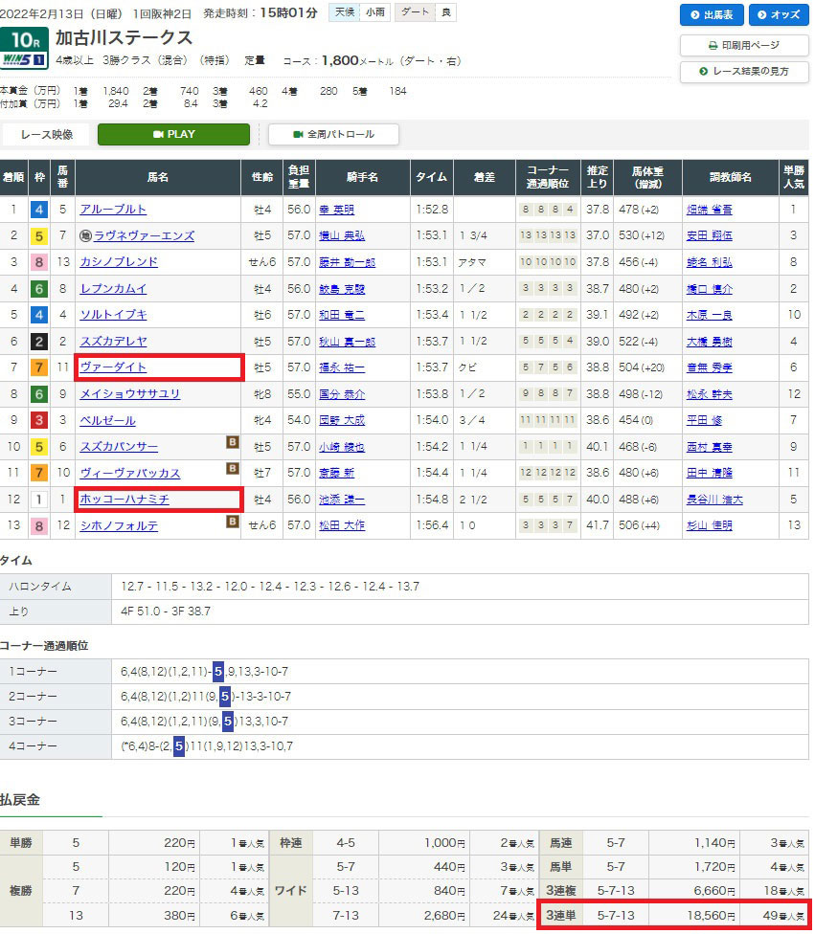Click the pink frame 8 badge for カシノブレンド

point(38,262)
